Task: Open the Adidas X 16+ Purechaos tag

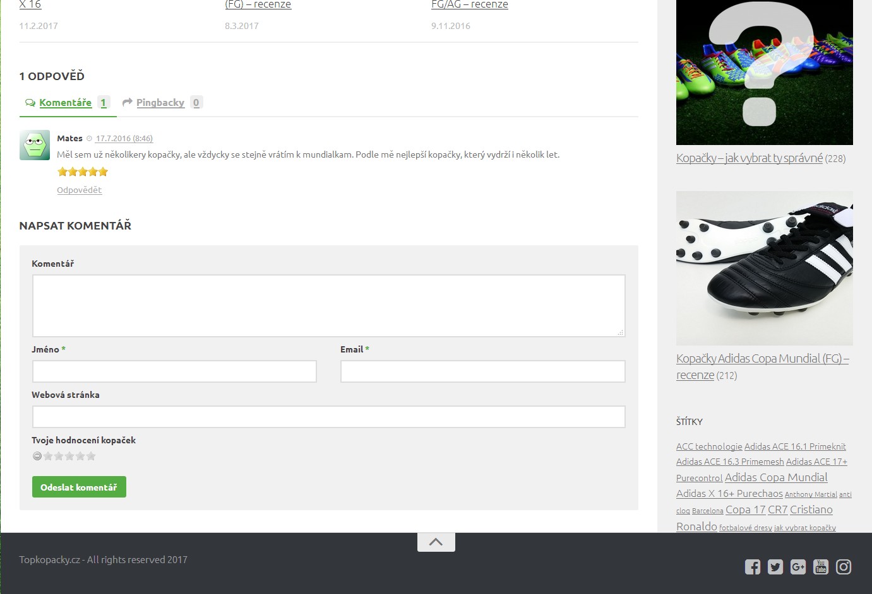Action: point(729,494)
